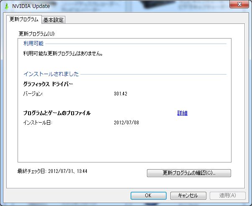Select the 更新プログラム tab
Viewport: 252px width, 206px height.
24,19
